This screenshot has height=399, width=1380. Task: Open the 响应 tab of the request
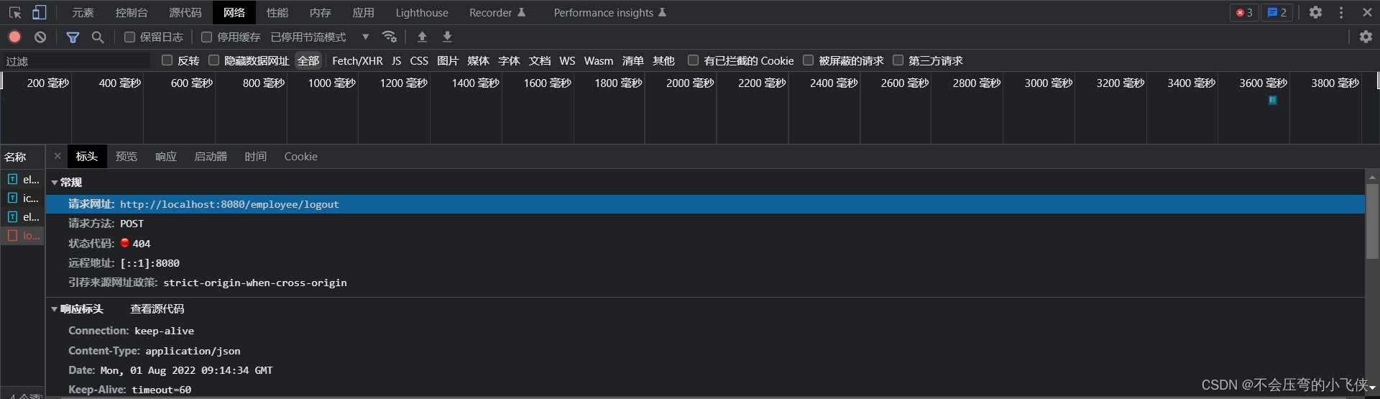[x=165, y=156]
